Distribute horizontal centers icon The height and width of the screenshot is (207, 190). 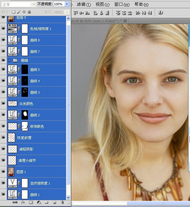tap(144, 13)
